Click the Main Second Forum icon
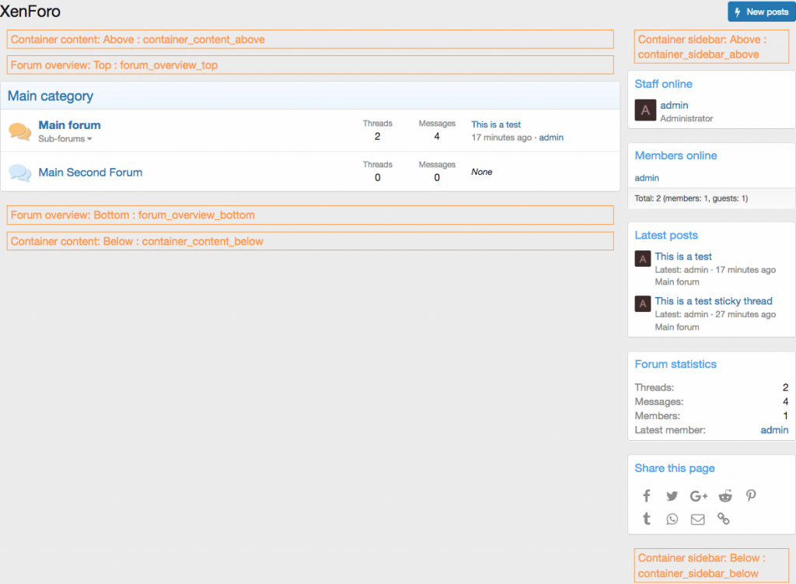This screenshot has width=796, height=584. point(21,171)
